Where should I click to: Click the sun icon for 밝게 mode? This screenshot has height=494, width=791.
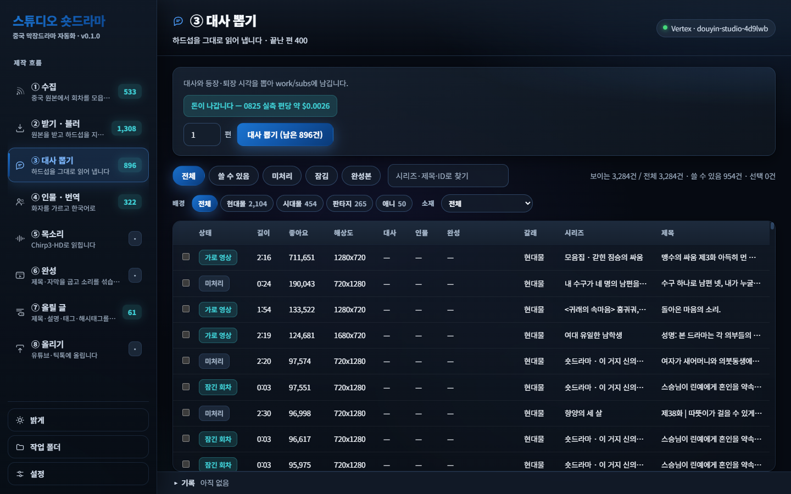[x=20, y=420]
